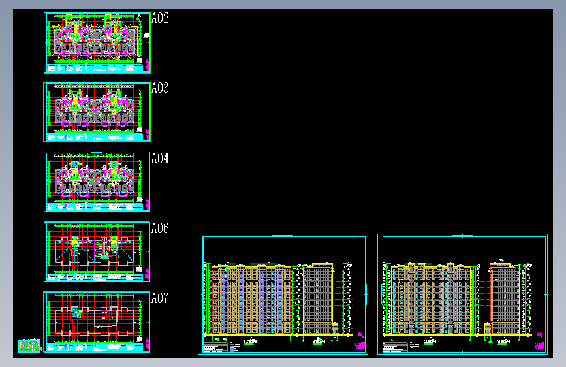Click the A06 sheet label
The height and width of the screenshot is (367, 566).
[x=160, y=229]
